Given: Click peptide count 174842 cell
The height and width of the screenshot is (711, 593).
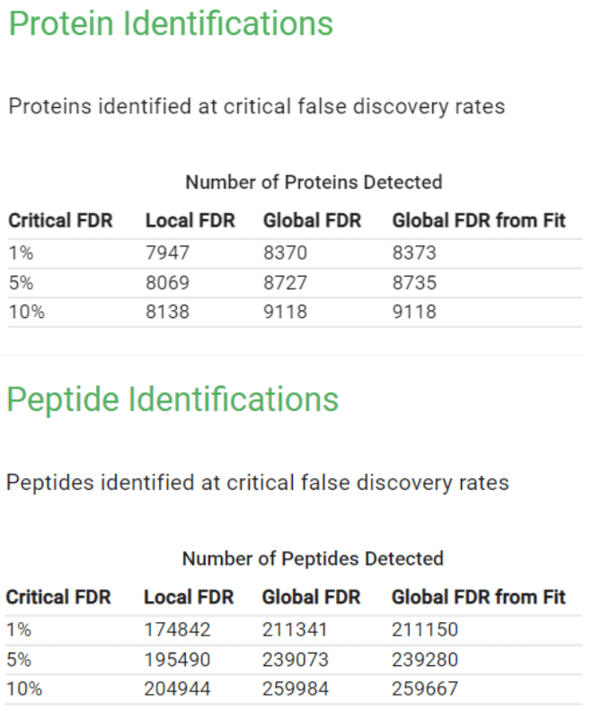Looking at the screenshot, I should pyautogui.click(x=177, y=630).
